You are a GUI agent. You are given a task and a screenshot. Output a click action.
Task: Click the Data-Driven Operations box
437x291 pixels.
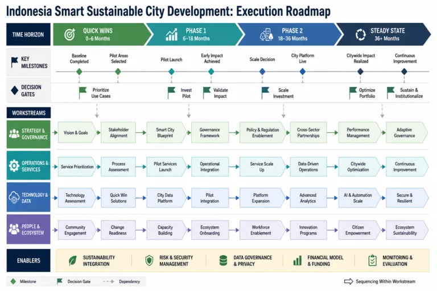click(308, 167)
